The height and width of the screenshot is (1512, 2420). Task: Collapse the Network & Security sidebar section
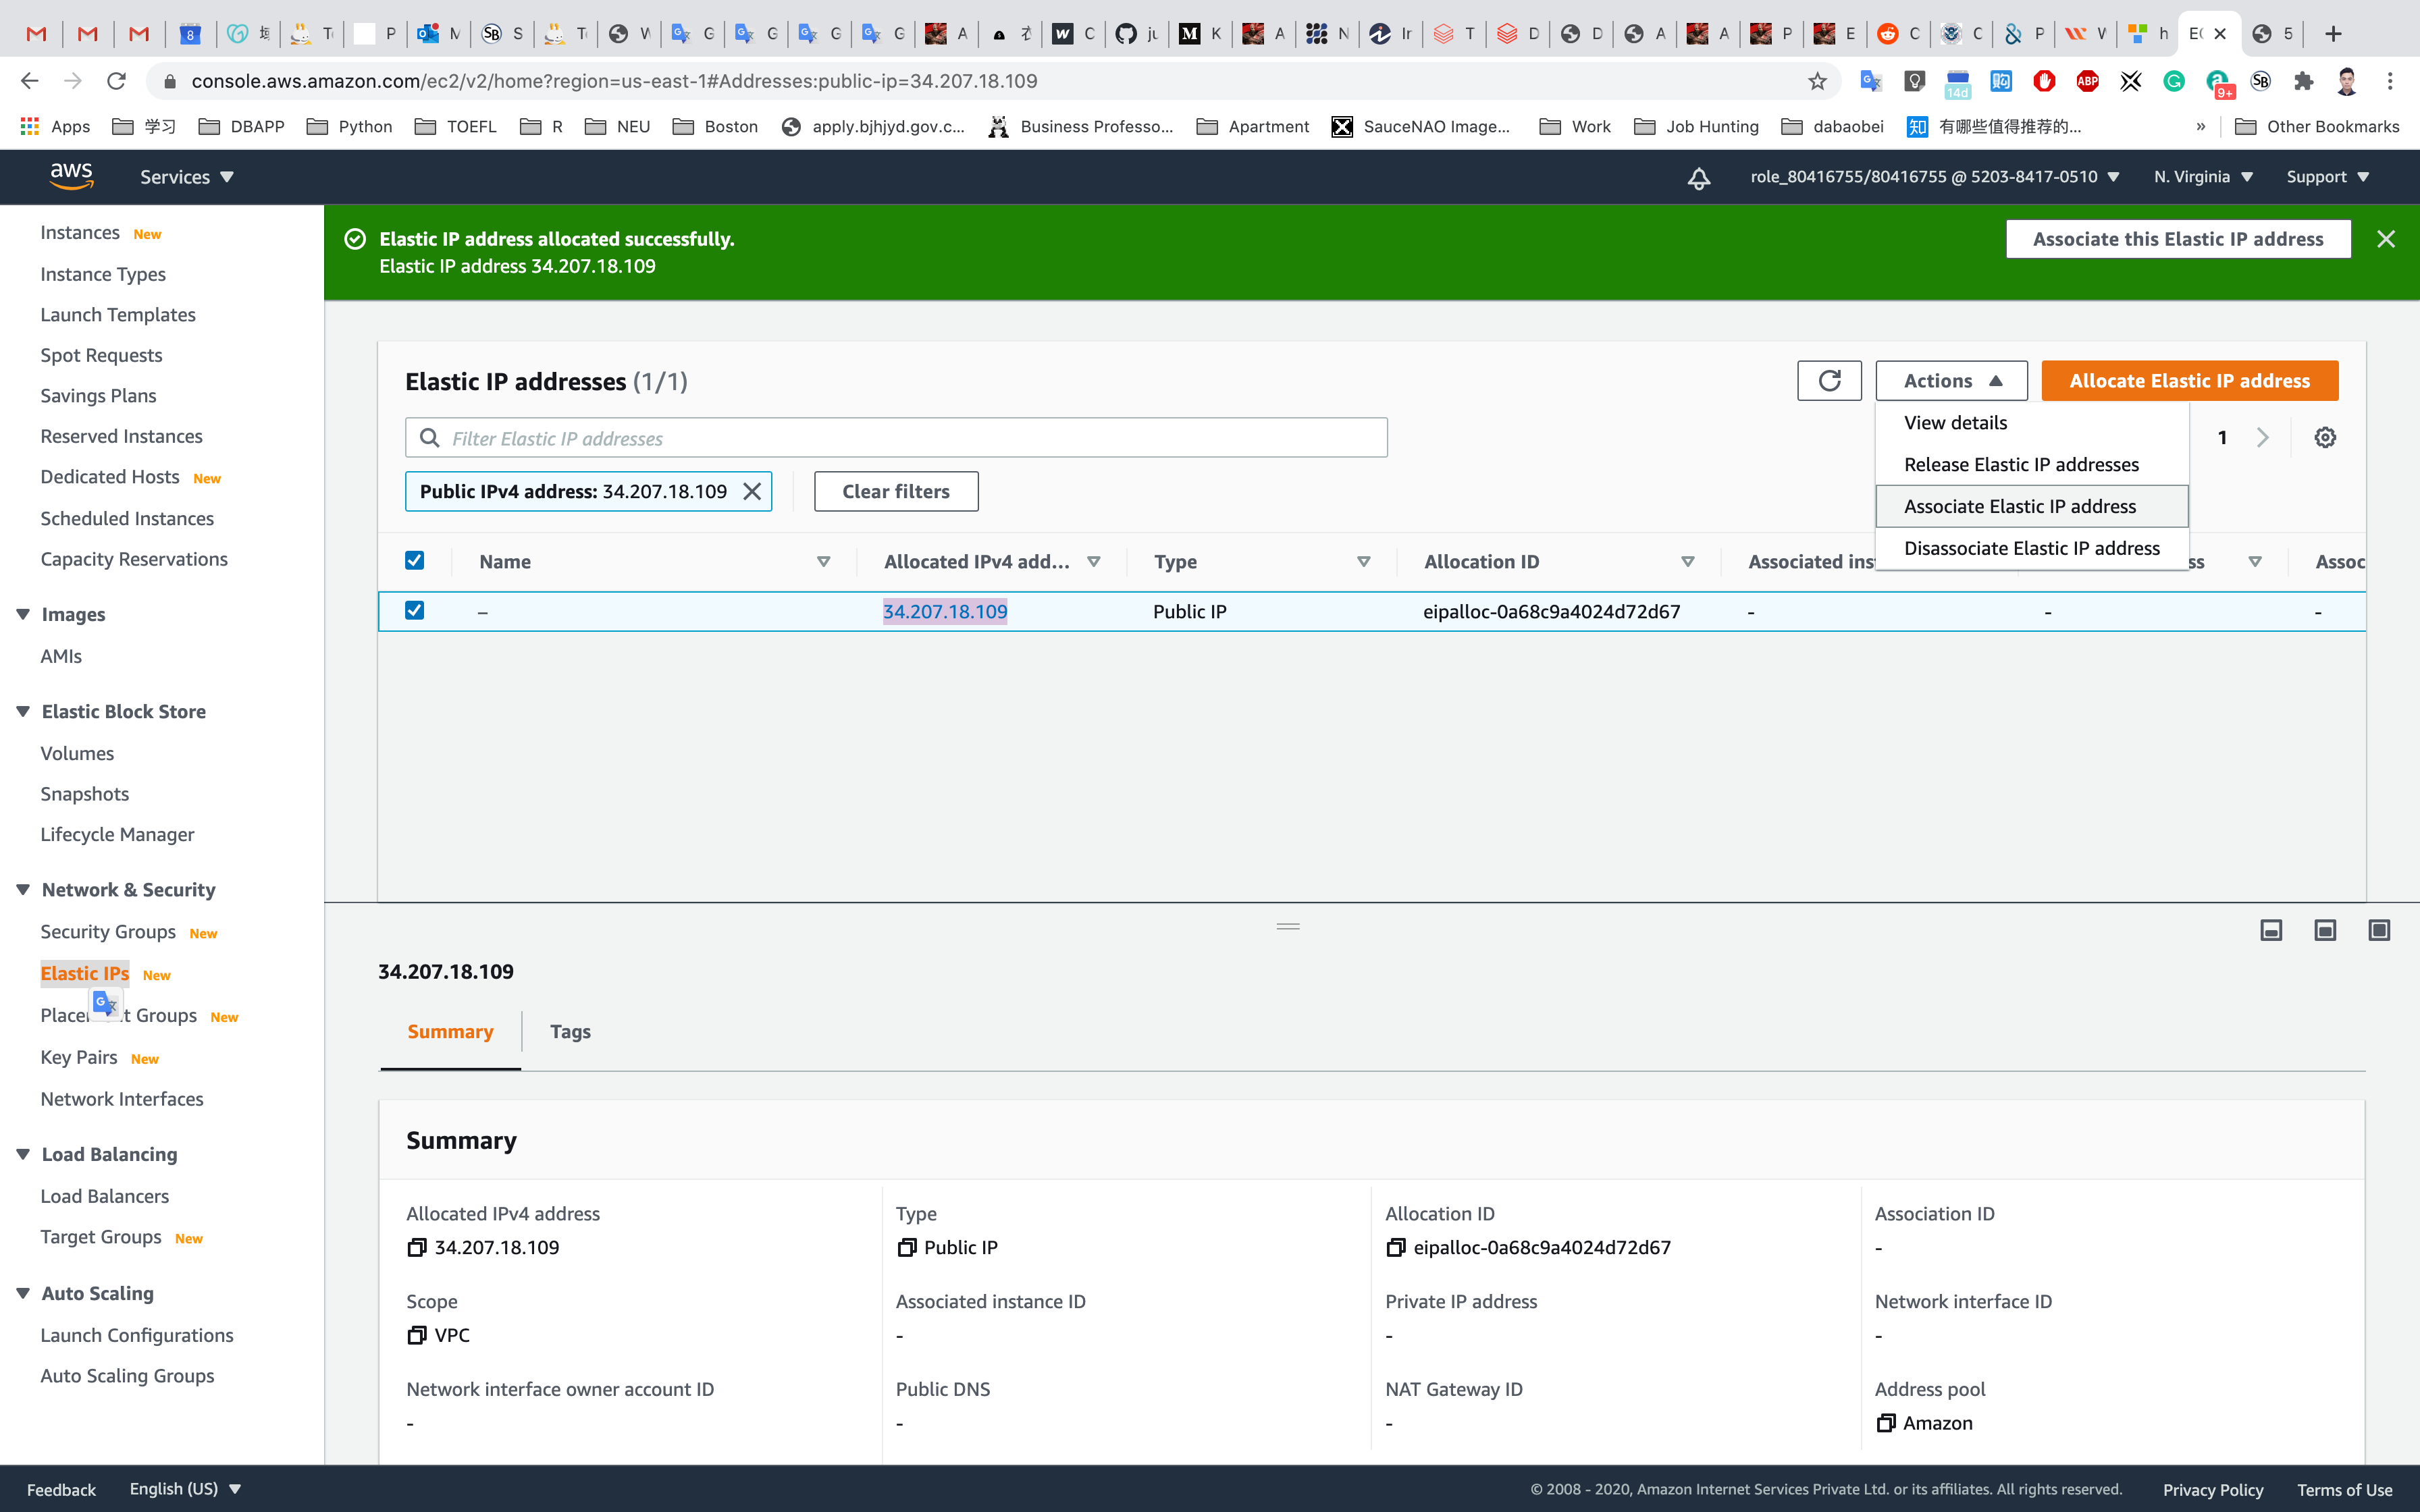[23, 890]
